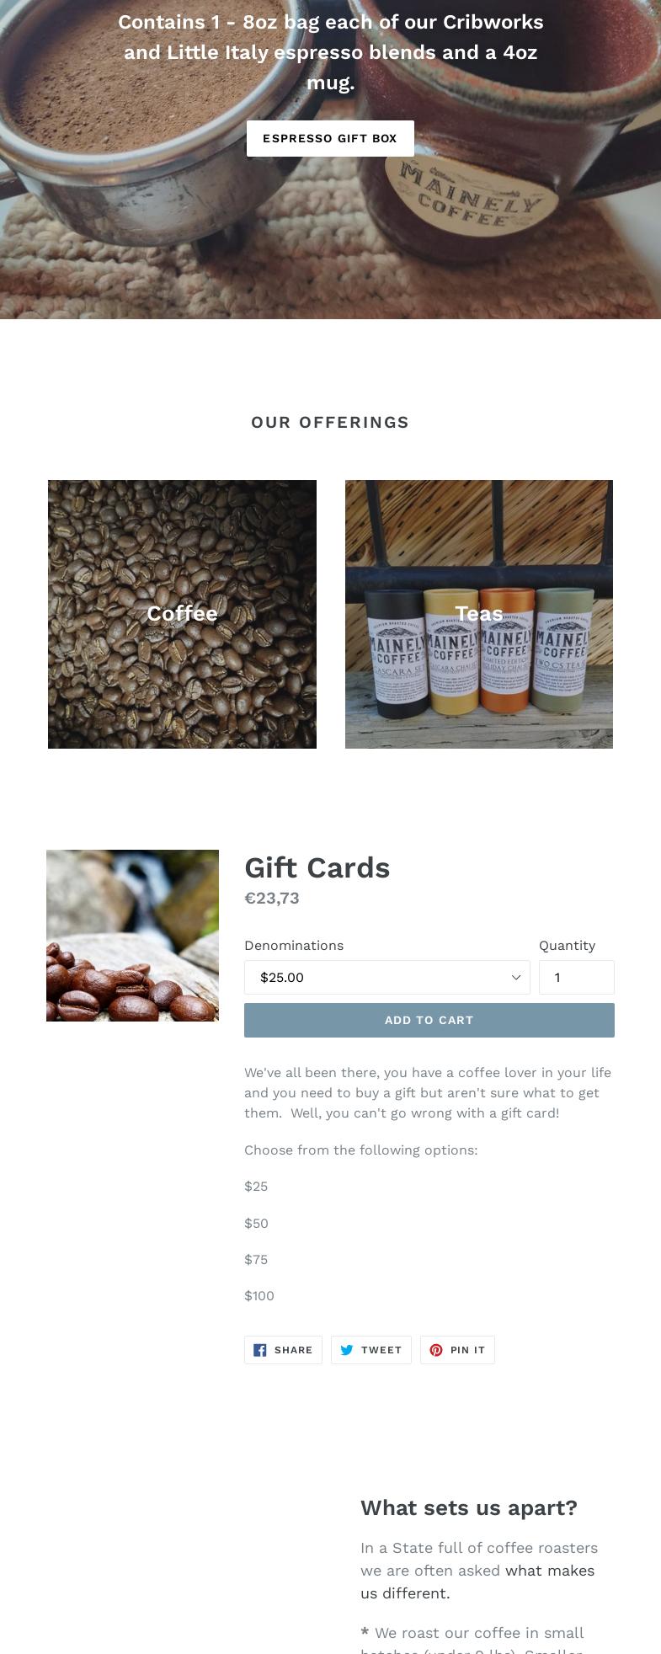Click the Twitter bird icon
This screenshot has width=661, height=1654.
coord(346,1350)
